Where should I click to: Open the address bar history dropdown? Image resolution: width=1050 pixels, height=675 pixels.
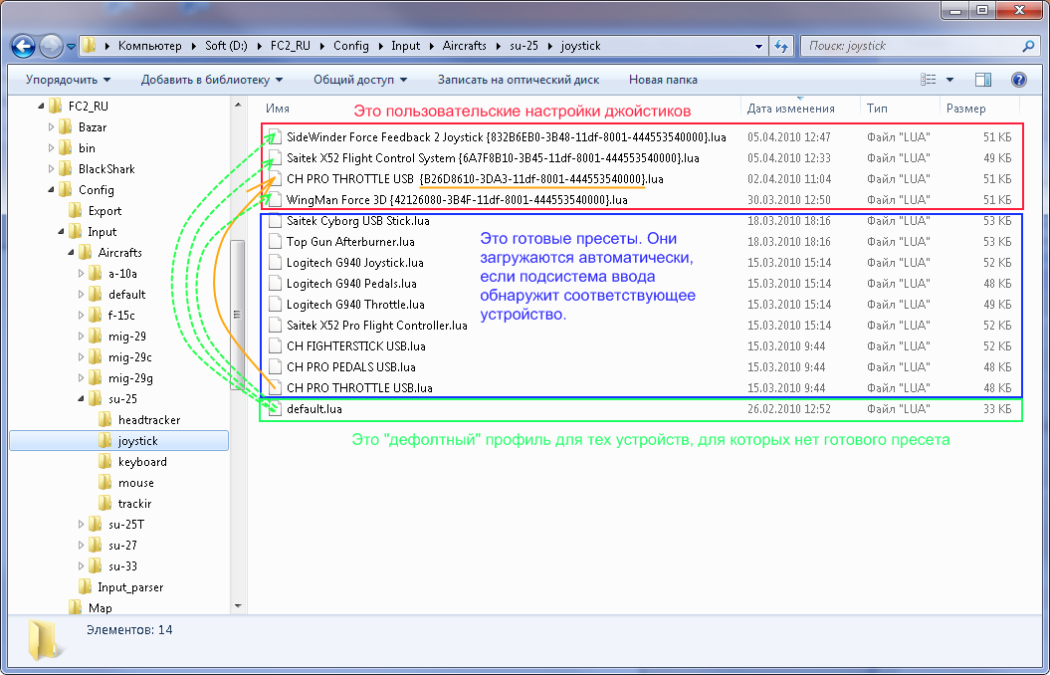(x=758, y=46)
